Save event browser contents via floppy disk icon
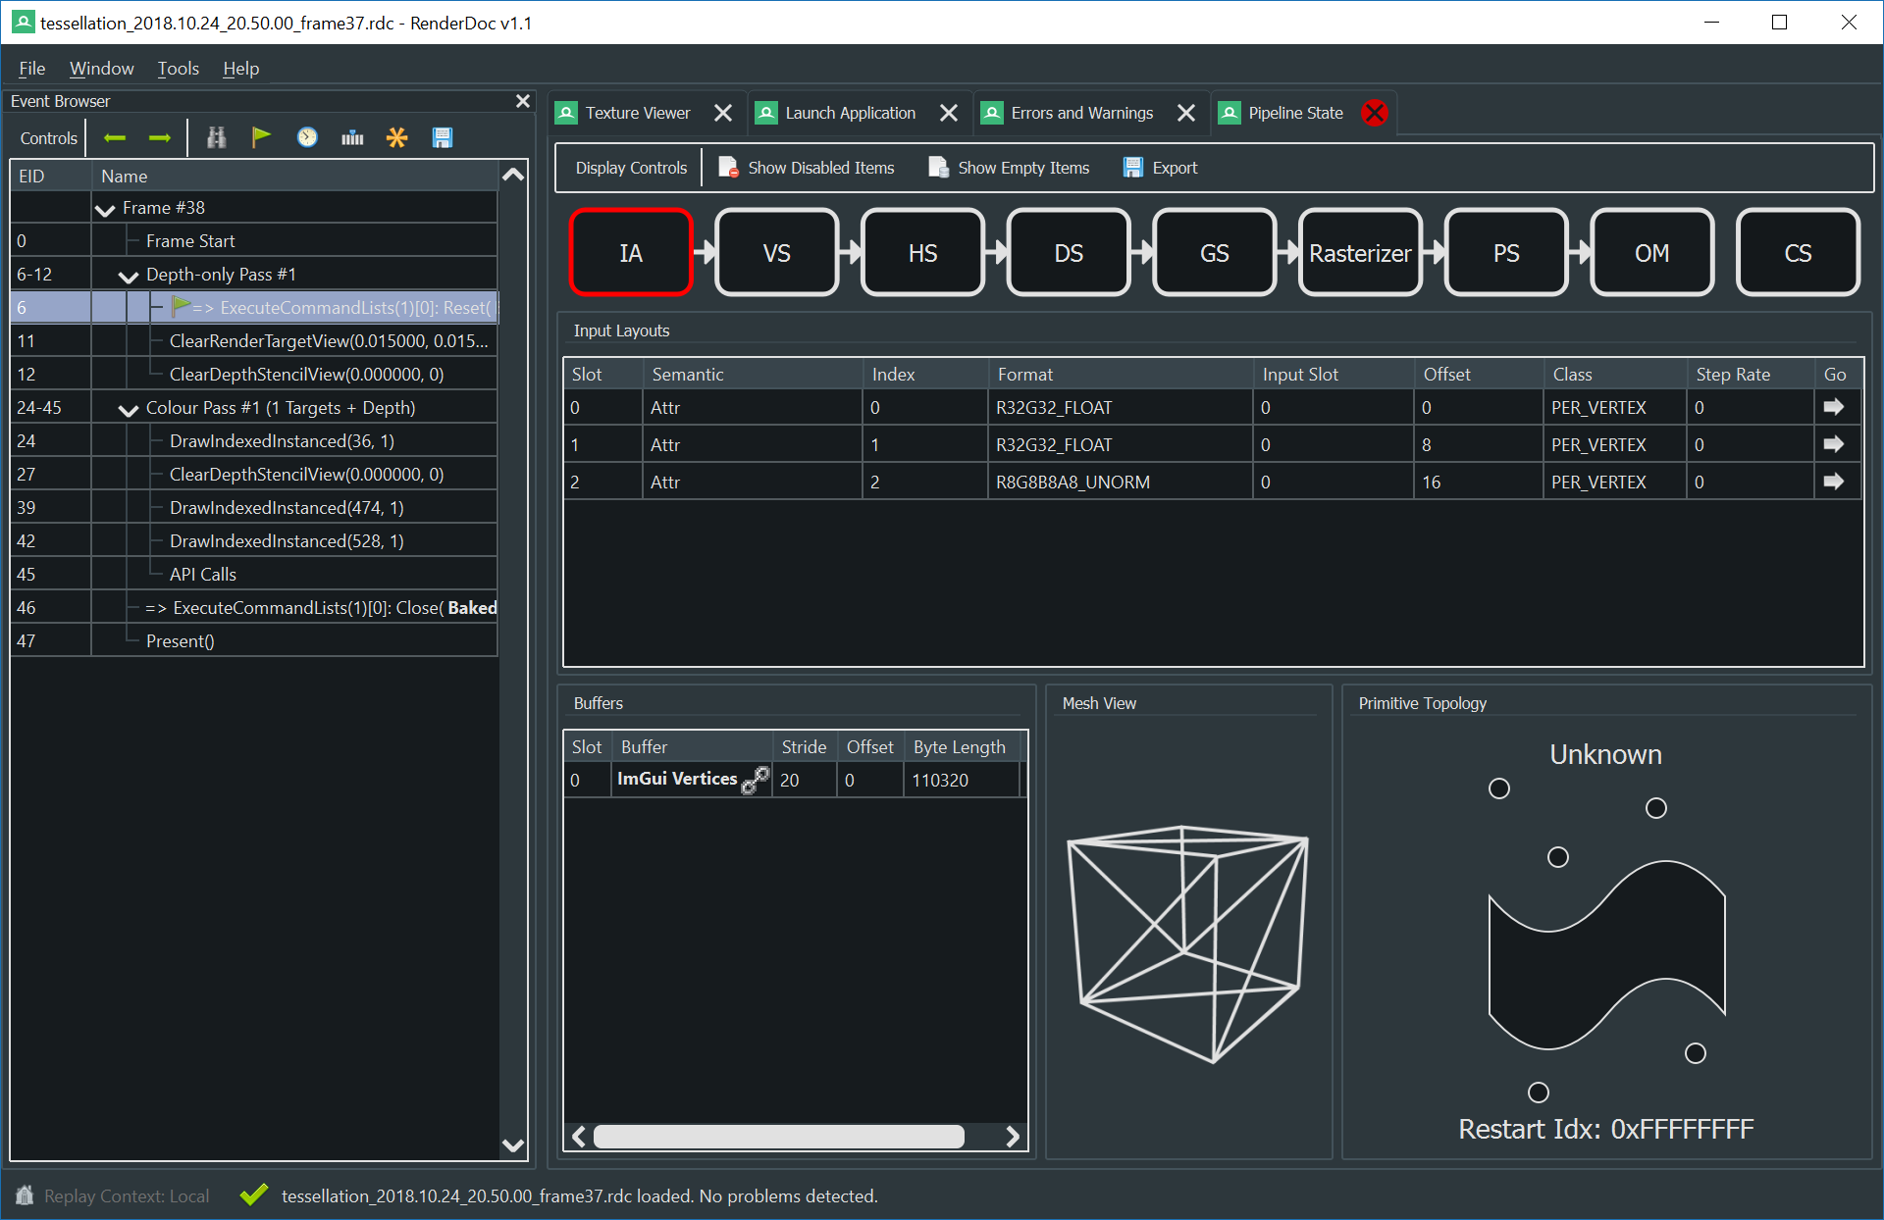 tap(442, 137)
